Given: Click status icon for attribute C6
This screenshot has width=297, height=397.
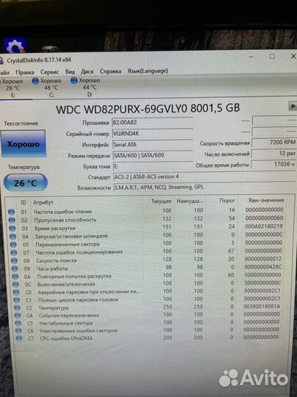Looking at the screenshot, I should (18, 331).
